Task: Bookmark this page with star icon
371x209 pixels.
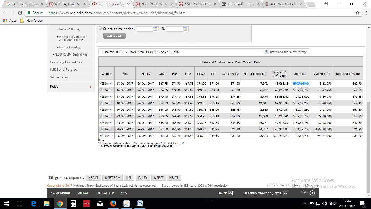Action: pos(357,13)
